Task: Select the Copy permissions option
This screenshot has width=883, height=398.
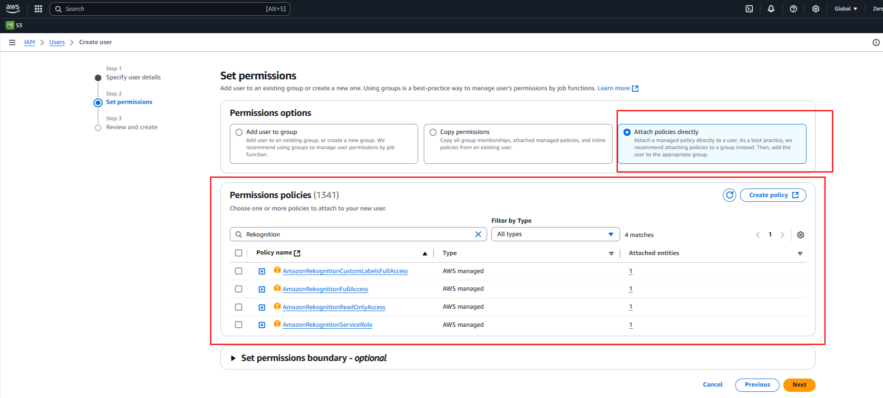Action: click(433, 133)
